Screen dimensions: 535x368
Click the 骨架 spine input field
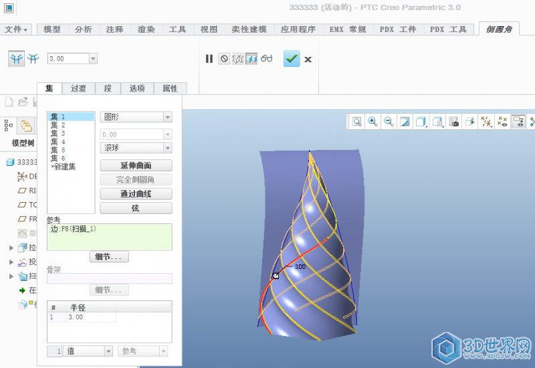click(x=109, y=278)
